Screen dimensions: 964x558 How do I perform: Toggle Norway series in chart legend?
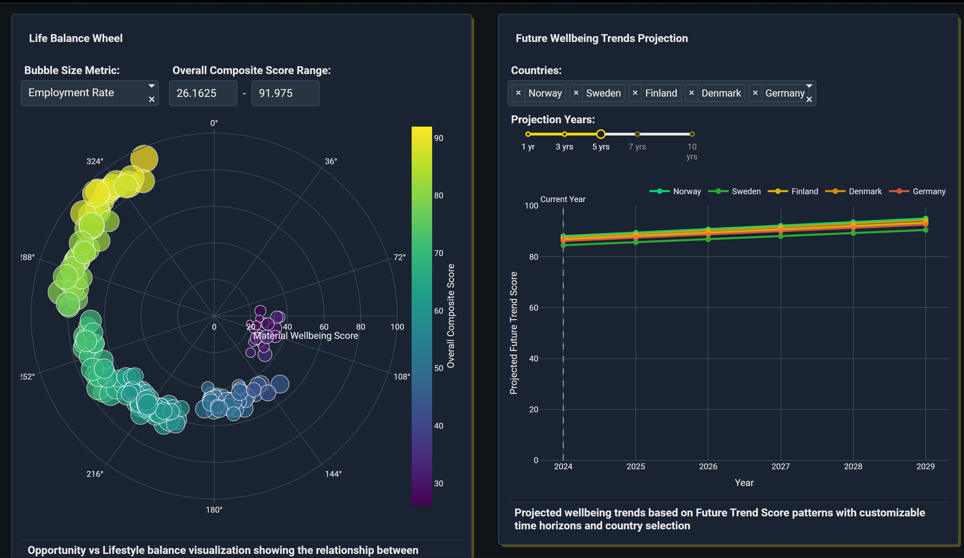coord(686,191)
